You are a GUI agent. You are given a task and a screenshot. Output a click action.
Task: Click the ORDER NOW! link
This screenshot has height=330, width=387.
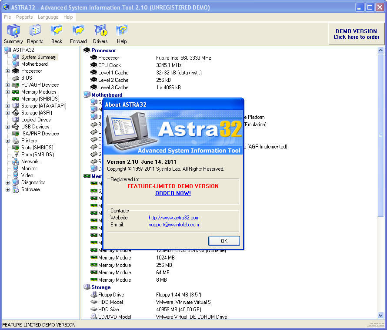coord(173,193)
